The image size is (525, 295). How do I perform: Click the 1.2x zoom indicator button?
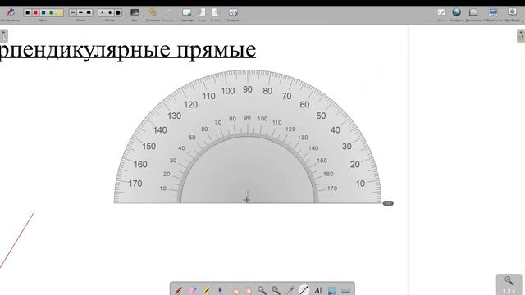[x=509, y=284]
